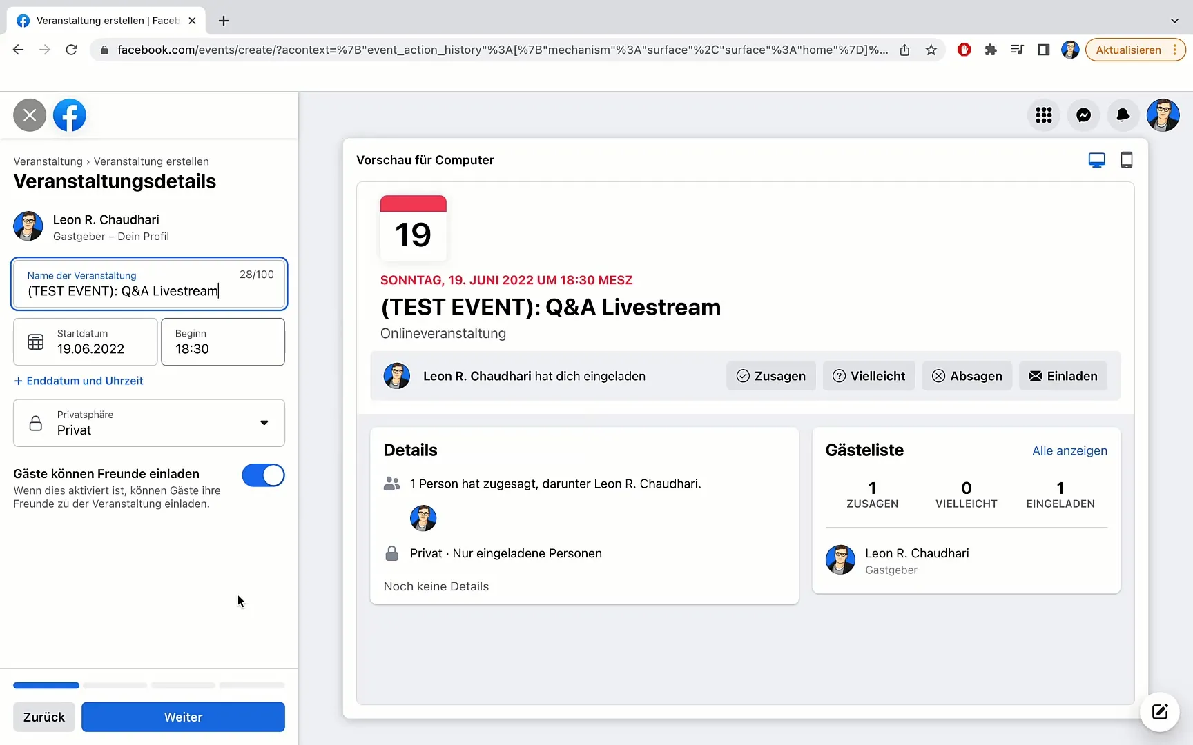This screenshot has height=745, width=1193.
Task: Click 'Privat · Nur eingeladene Personen' text
Action: click(x=505, y=553)
